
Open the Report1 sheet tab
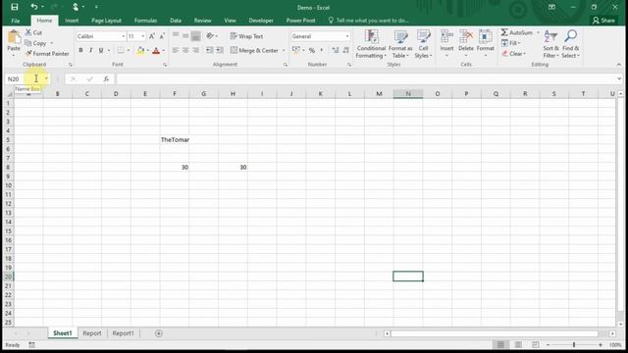[x=123, y=333]
